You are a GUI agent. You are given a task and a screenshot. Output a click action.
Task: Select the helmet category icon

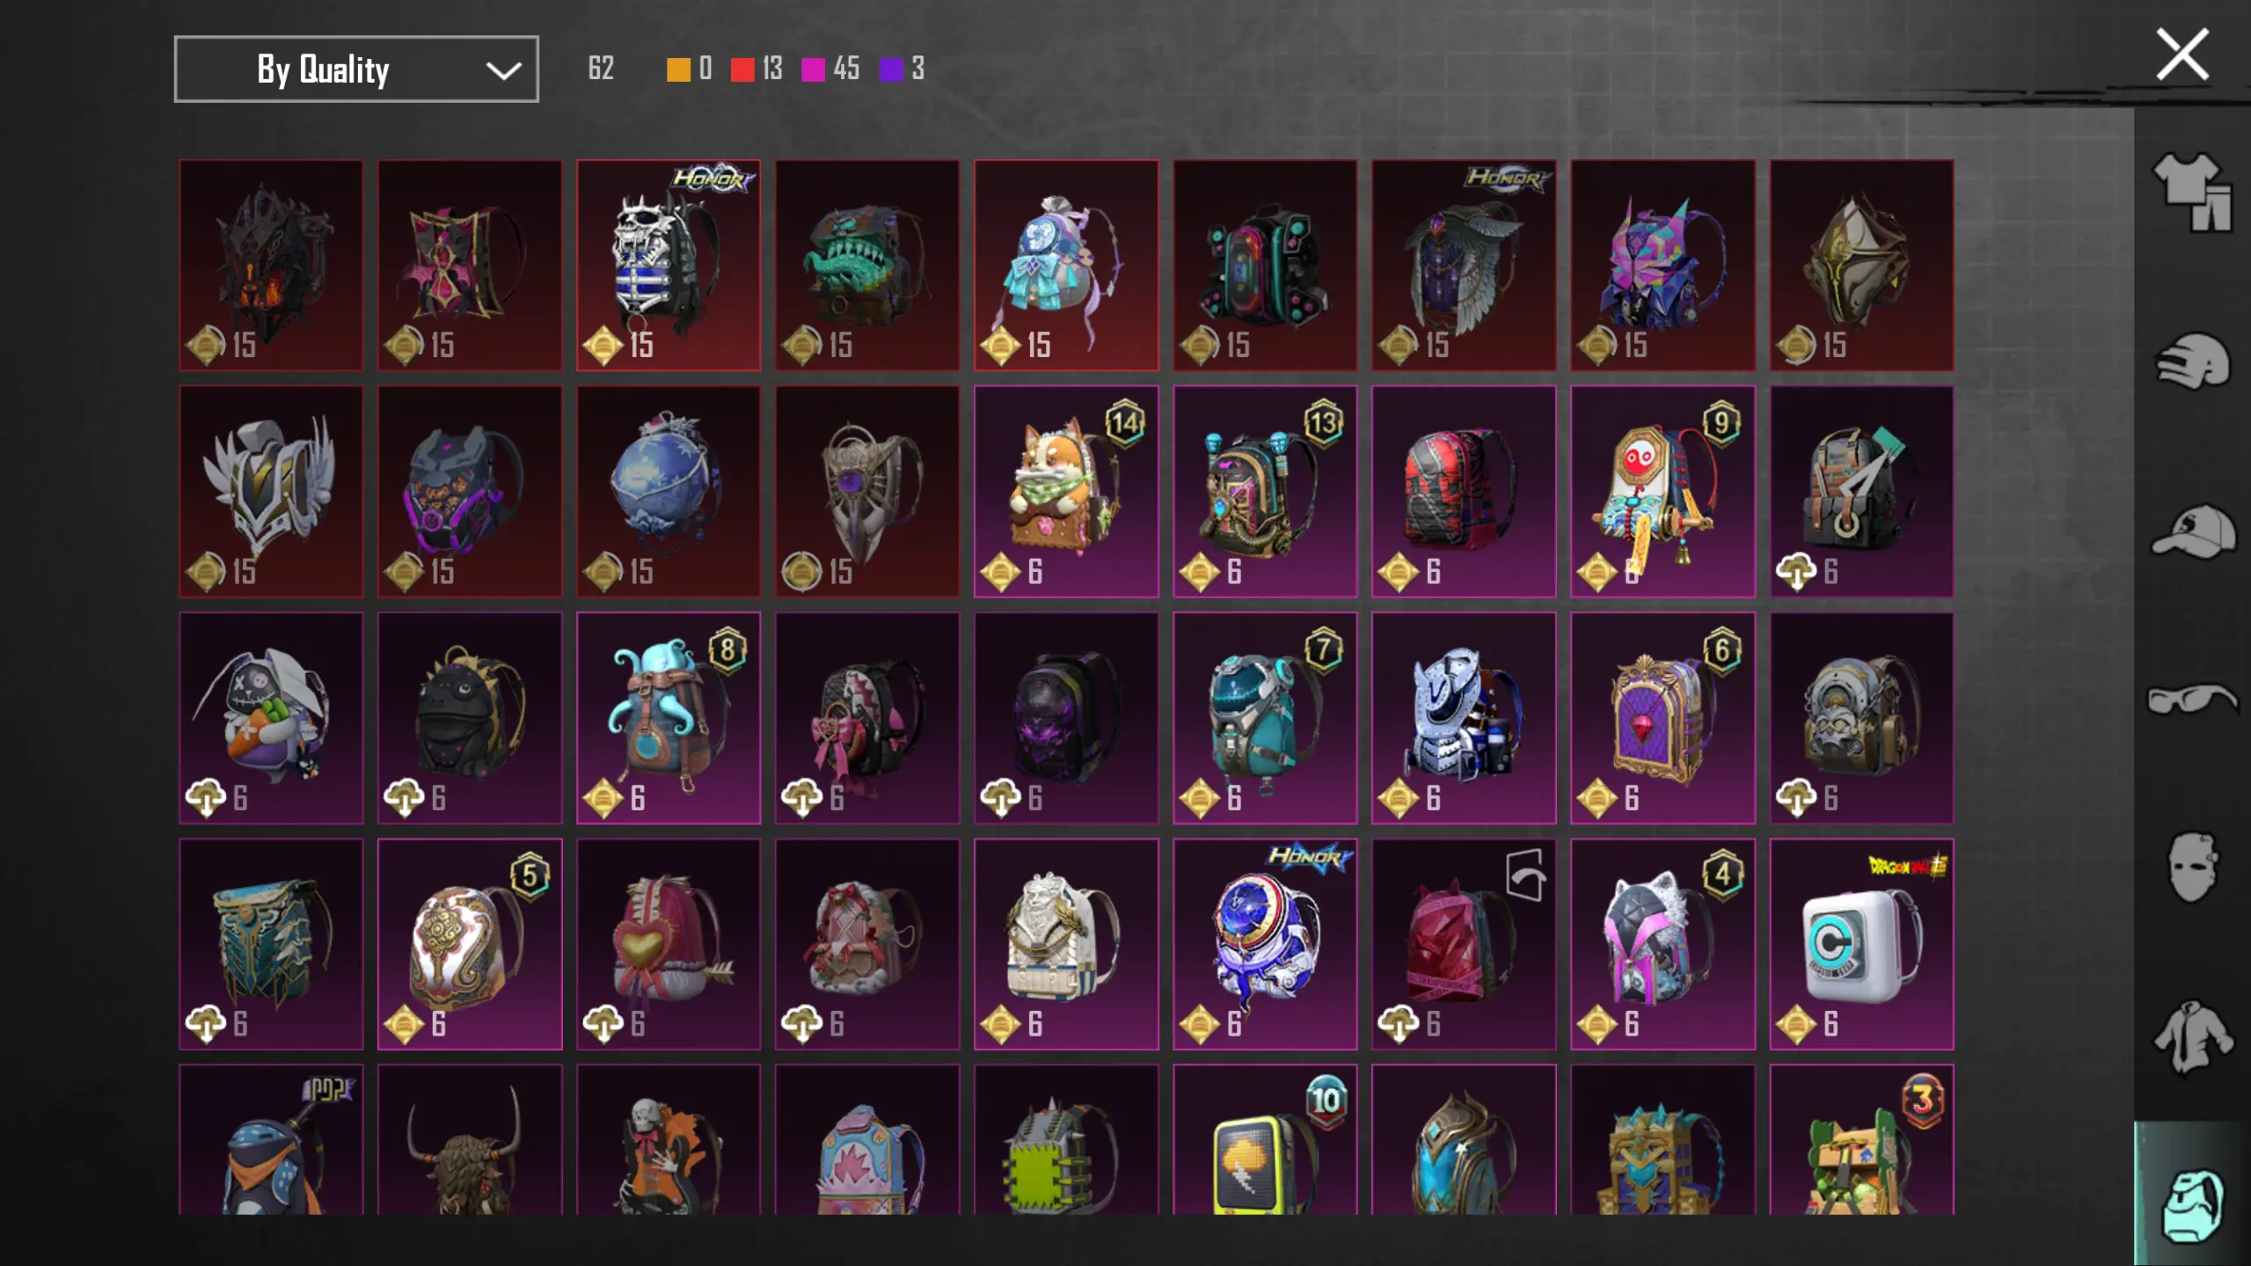pyautogui.click(x=2192, y=361)
